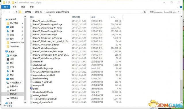Click the 此电脑 breadcrumb in address bar

tap(28, 12)
